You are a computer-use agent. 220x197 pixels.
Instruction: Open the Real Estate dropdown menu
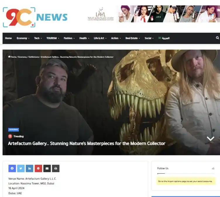point(133,38)
